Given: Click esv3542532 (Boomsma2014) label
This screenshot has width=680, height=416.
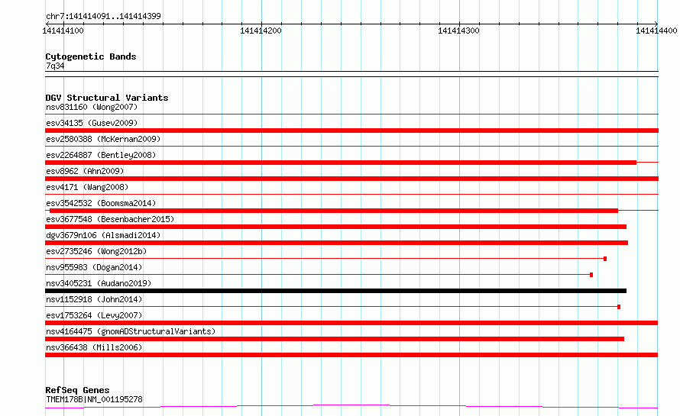Looking at the screenshot, I should 101,203.
